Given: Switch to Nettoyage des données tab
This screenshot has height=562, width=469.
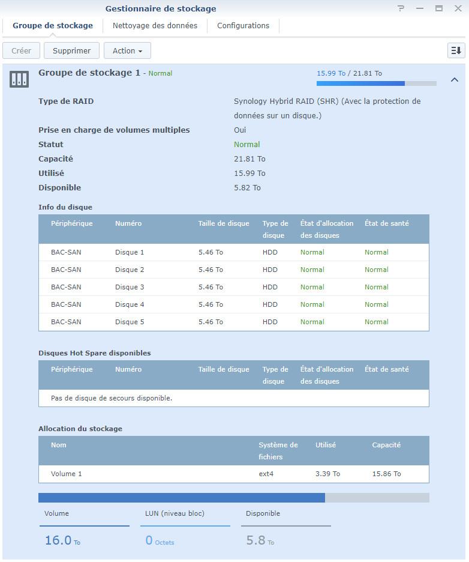Looking at the screenshot, I should tap(155, 26).
